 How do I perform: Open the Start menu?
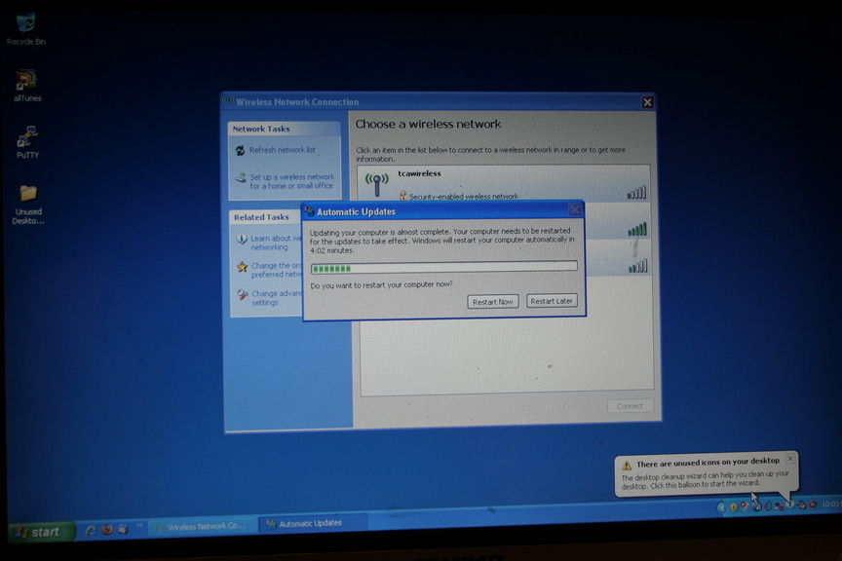[40, 532]
